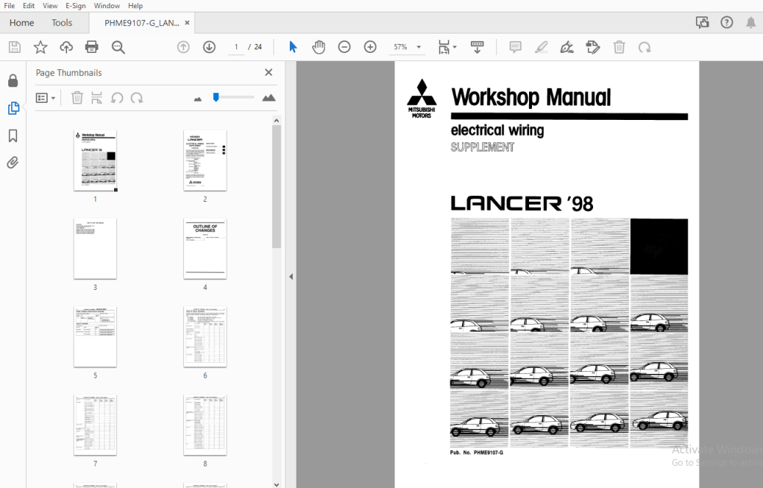Print the document with printer icon
Screen dimensions: 763x488
click(x=92, y=47)
